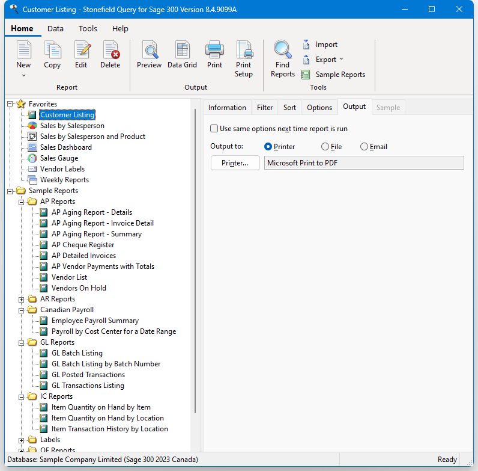Click the Printer... button
Screen dimensions: 478x471
(x=235, y=163)
